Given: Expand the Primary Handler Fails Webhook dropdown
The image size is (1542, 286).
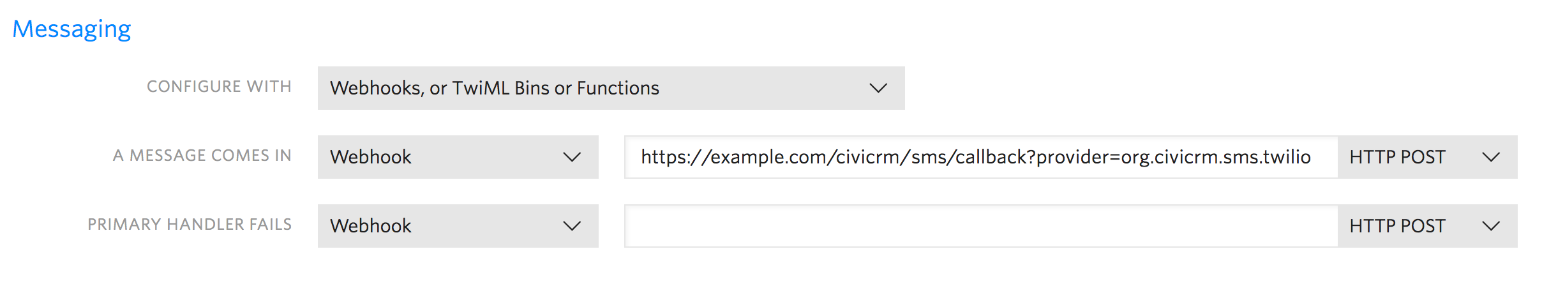Looking at the screenshot, I should (x=457, y=226).
